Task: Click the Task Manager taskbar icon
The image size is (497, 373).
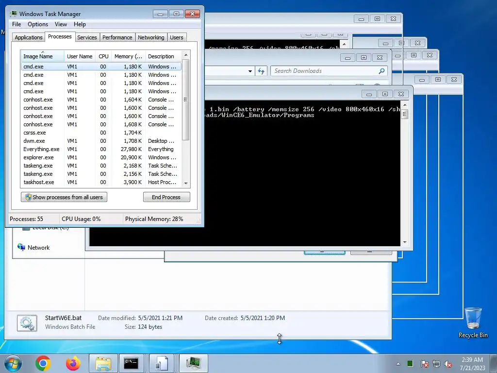Action: click(193, 363)
